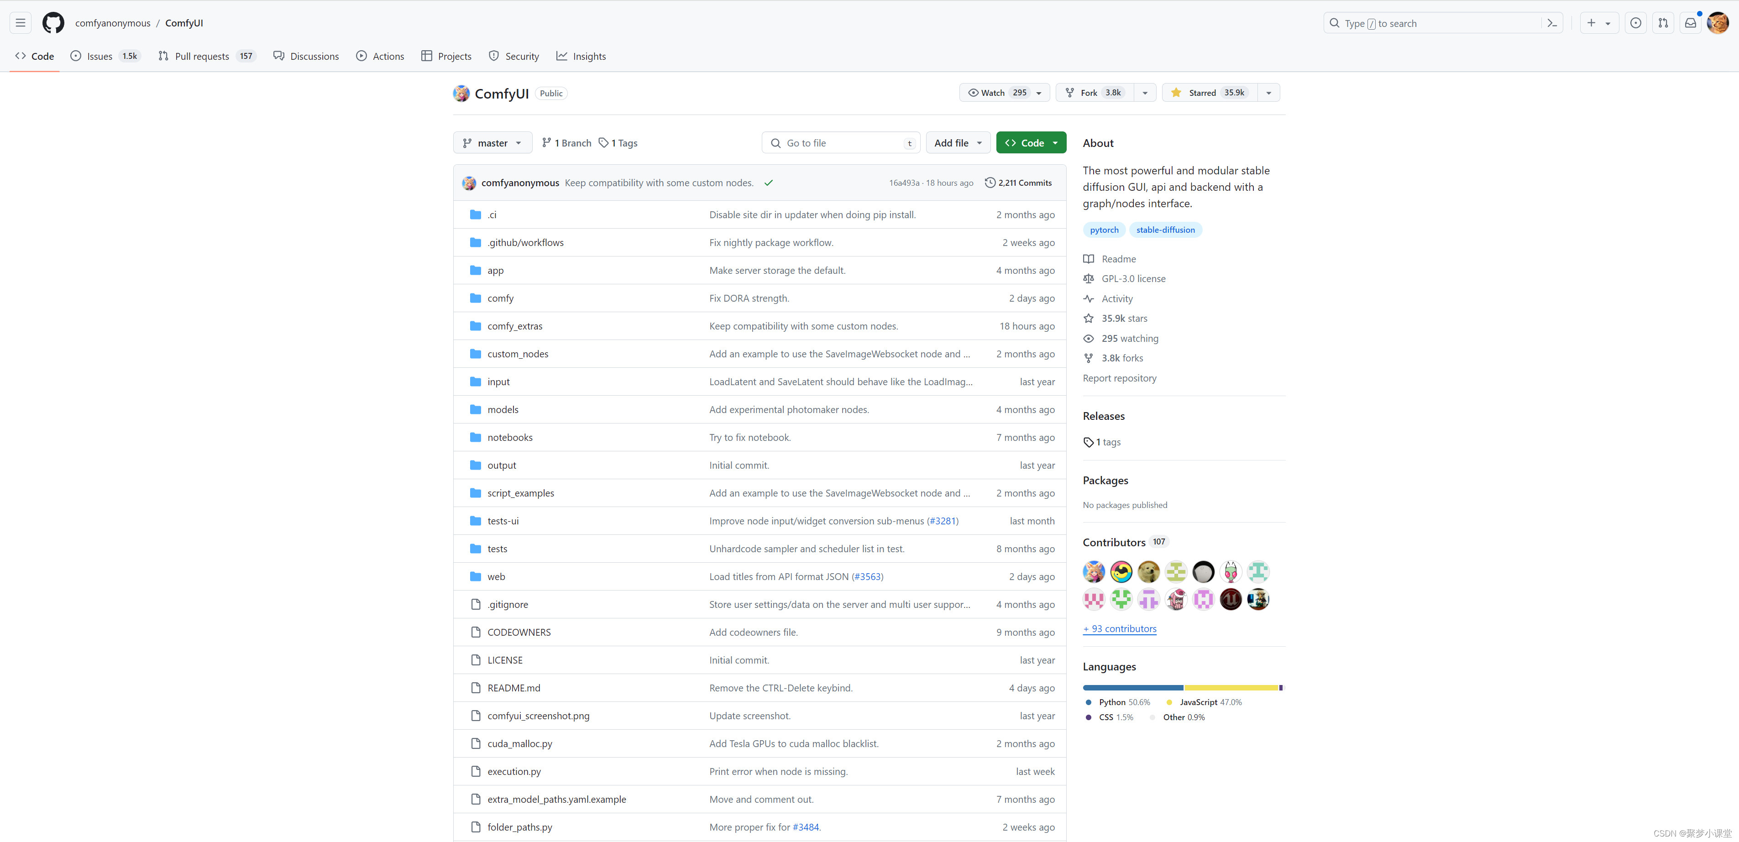Open the hamburger navigation menu
The image size is (1739, 842).
[20, 23]
